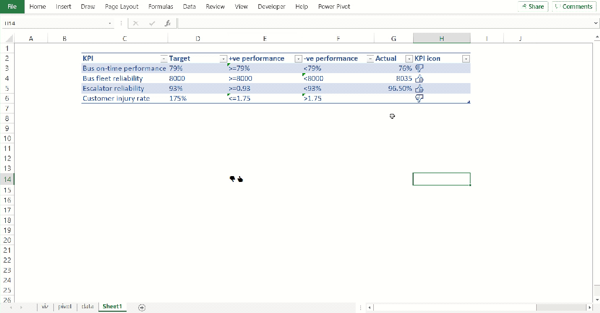Click the thumbs-down icon for Customer injury rate
Screen dimensions: 600x313
[420, 98]
